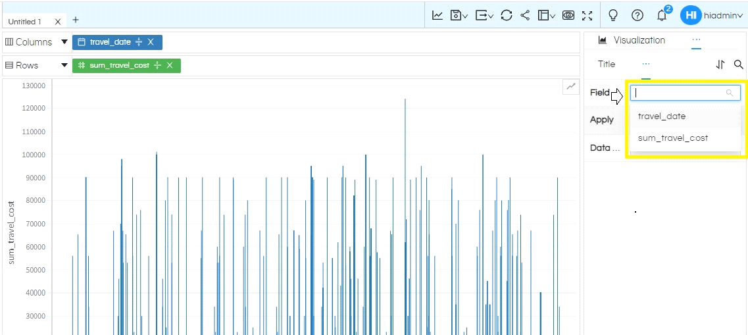The height and width of the screenshot is (335, 748).
Task: Click the Field label
Action: pyautogui.click(x=599, y=93)
